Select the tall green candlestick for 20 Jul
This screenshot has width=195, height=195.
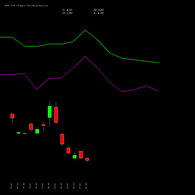50,112
